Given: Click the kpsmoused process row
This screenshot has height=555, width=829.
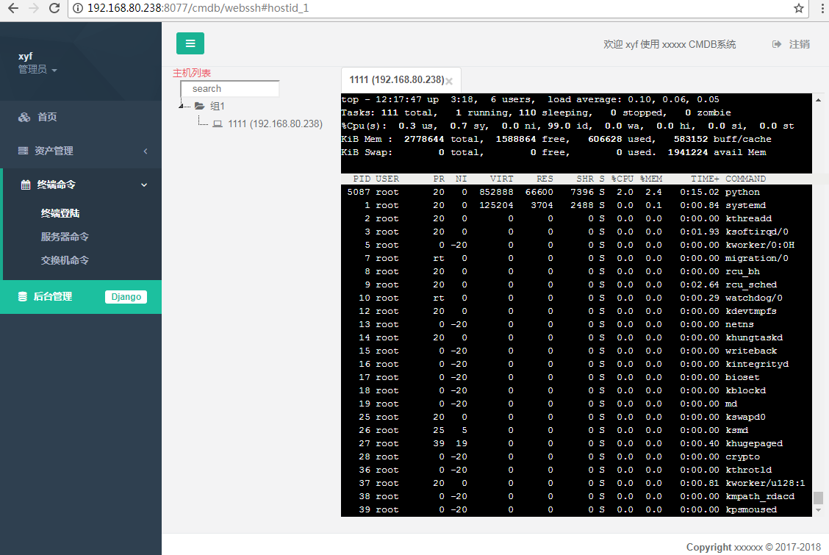Looking at the screenshot, I should [x=576, y=509].
